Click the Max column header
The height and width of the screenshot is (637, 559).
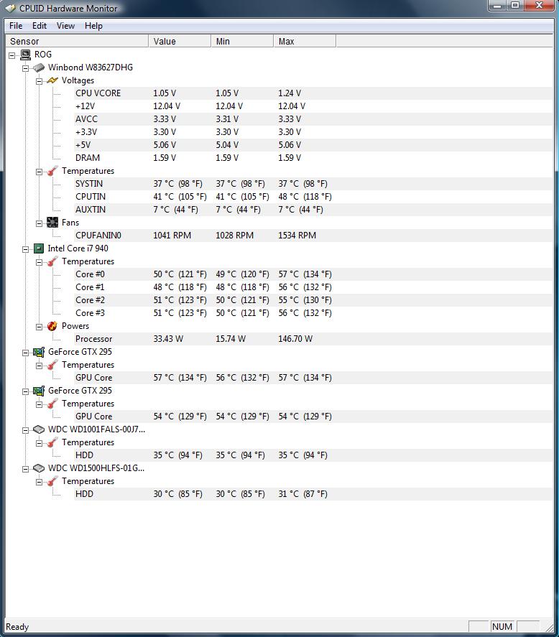click(303, 42)
